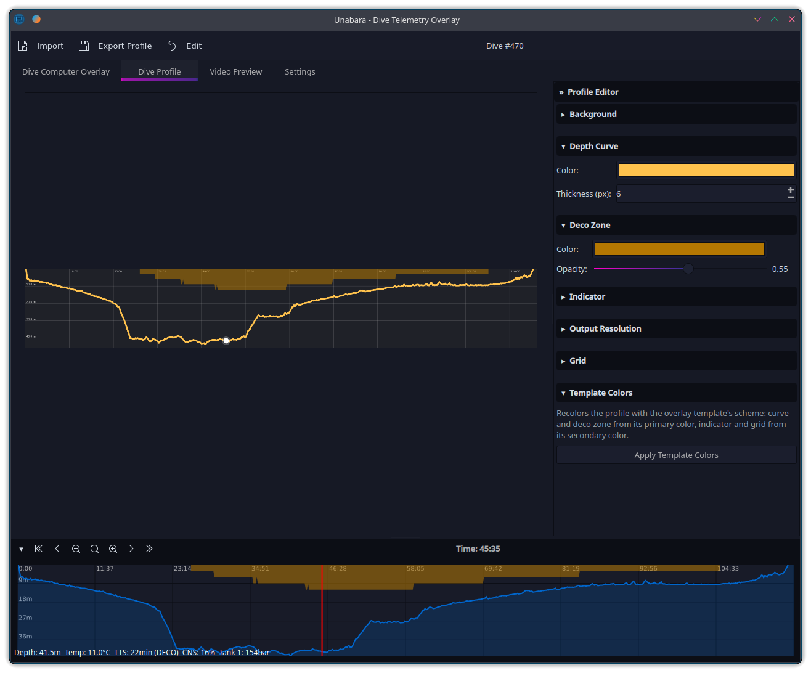
Task: Click the opacity value 0.55
Action: [780, 269]
